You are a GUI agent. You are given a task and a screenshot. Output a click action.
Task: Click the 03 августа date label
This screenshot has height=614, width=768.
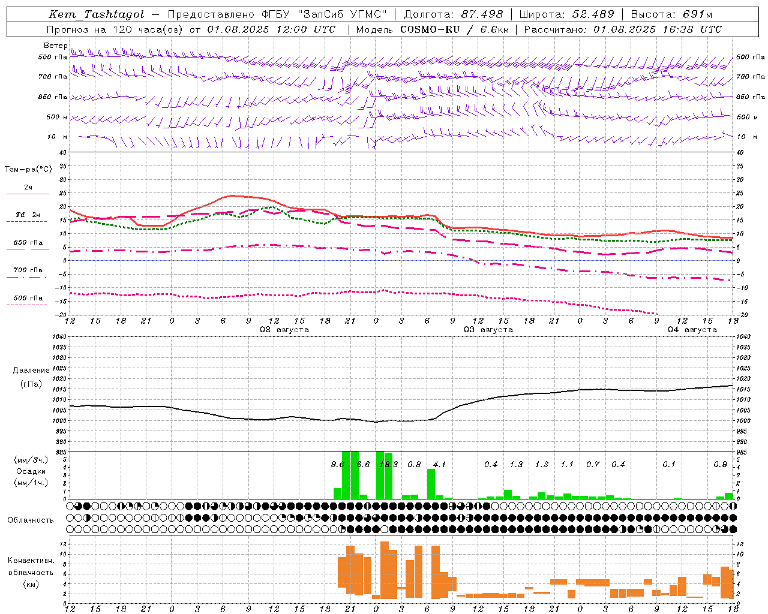click(488, 330)
